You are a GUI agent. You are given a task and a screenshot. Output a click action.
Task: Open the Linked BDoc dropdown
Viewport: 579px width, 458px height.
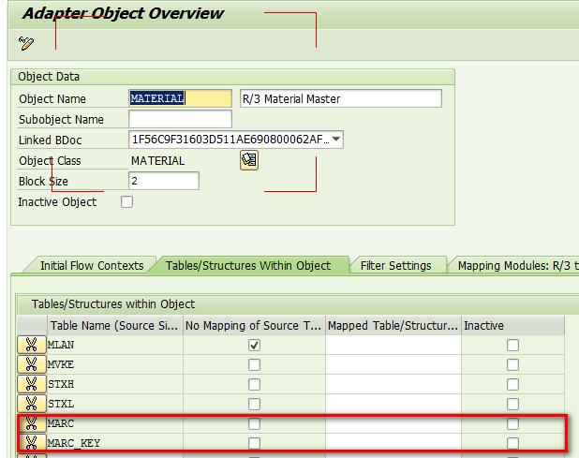[336, 140]
